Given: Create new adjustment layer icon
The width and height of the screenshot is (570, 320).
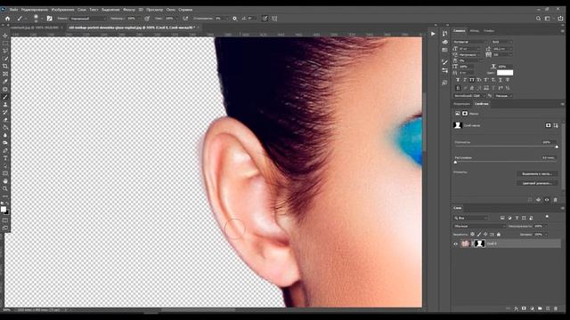Looking at the screenshot, I should pyautogui.click(x=532, y=308).
